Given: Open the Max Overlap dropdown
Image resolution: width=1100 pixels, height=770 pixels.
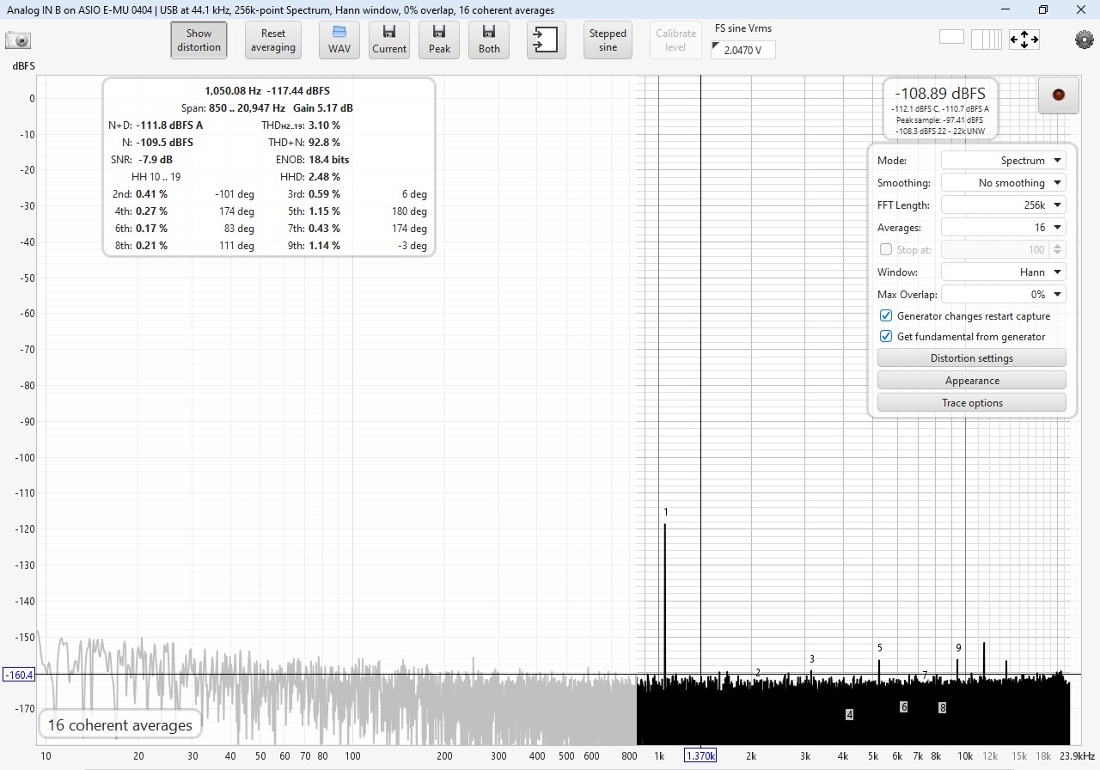Looking at the screenshot, I should click(1004, 295).
